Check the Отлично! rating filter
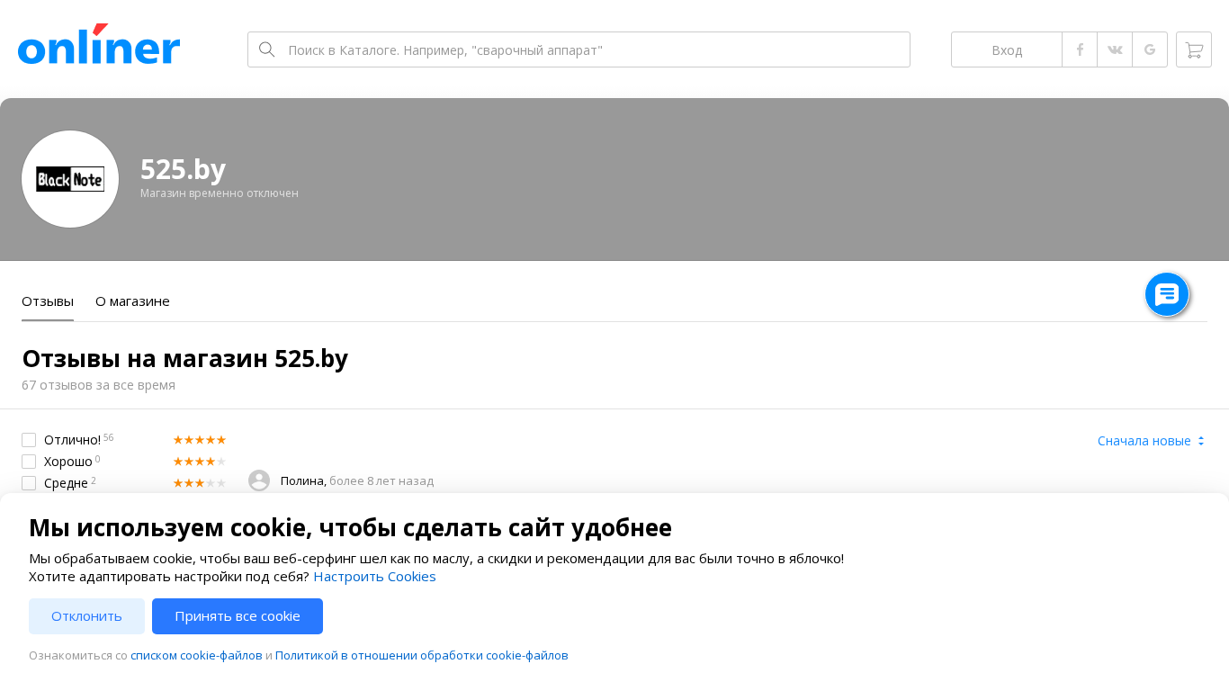 point(29,440)
